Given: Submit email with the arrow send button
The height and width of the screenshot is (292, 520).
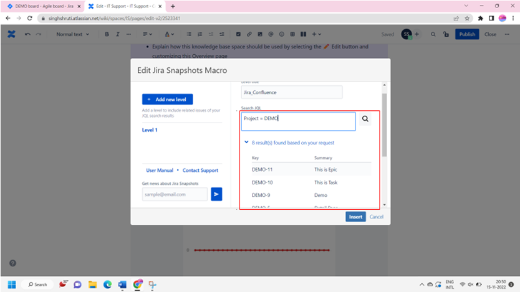Looking at the screenshot, I should coord(216,194).
